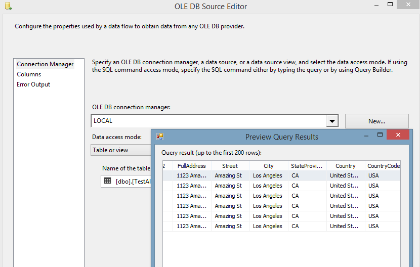Click the table icon beside [dbo].[TestAl
This screenshot has width=420, height=267.
coord(107,181)
